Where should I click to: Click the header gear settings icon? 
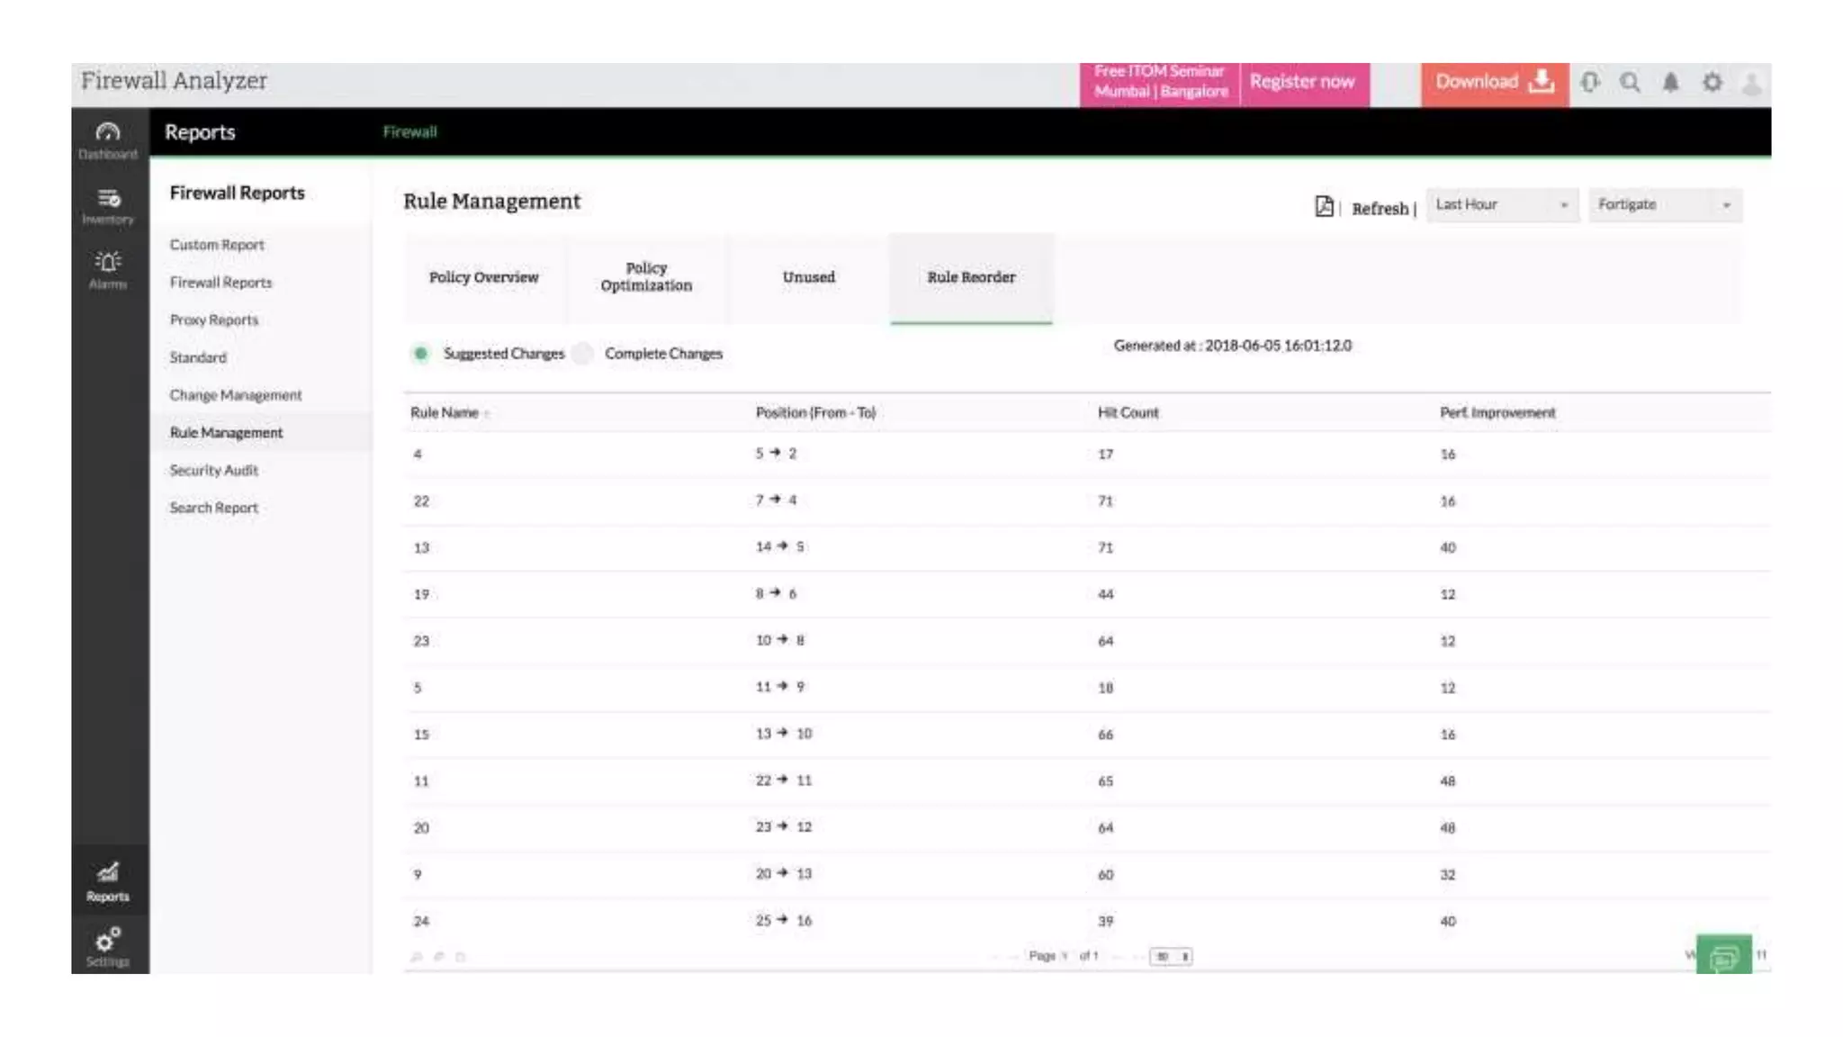click(1712, 83)
